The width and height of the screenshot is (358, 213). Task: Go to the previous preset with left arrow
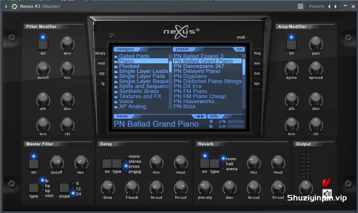pyautogui.click(x=329, y=6)
